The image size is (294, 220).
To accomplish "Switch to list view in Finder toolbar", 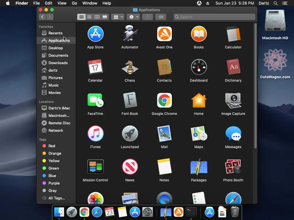I will (x=89, y=17).
